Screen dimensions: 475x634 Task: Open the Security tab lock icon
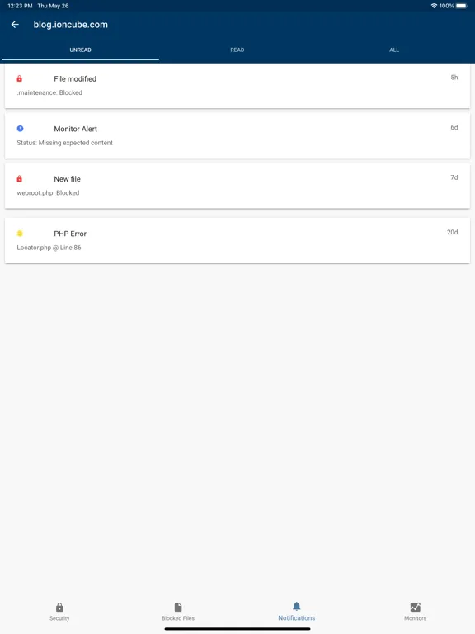[59, 607]
